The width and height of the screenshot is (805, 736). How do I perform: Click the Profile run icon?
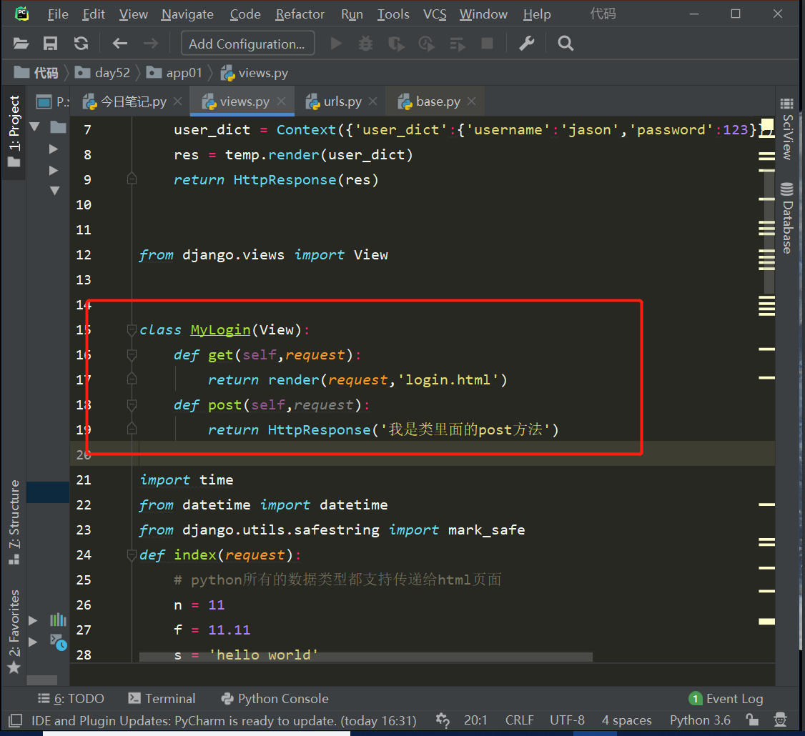point(427,44)
